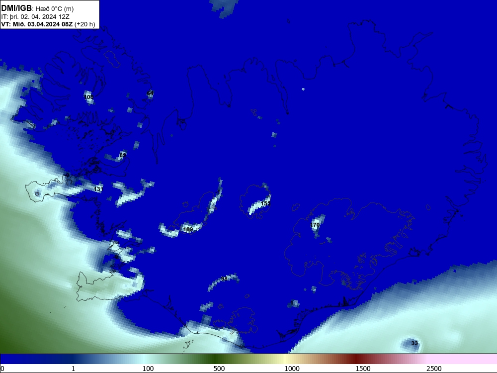Click the map value 106
Image resolution: width=497 pixels, height=373 pixels.
pos(89,97)
